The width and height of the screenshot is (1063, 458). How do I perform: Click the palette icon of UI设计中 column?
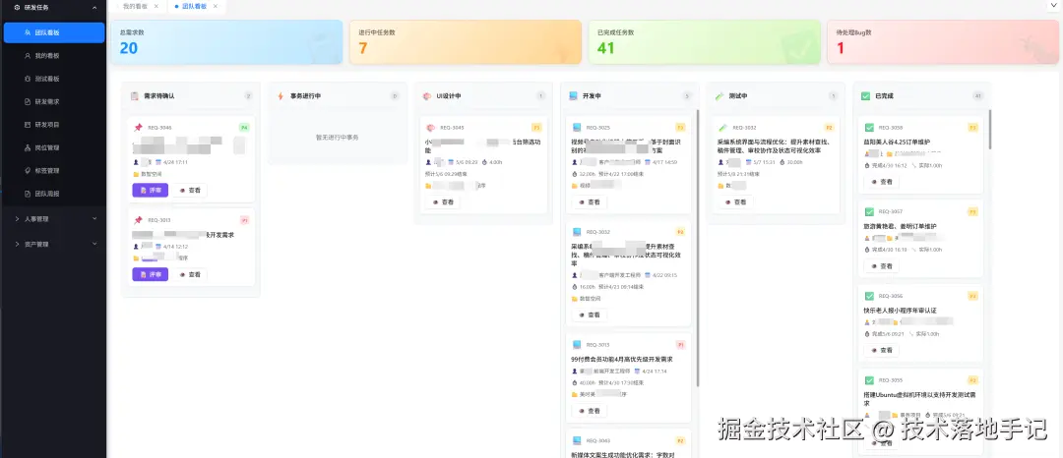pos(426,96)
